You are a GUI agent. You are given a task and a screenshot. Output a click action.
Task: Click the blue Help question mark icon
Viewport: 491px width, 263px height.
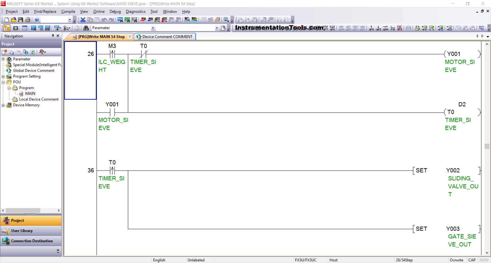click(x=37, y=20)
